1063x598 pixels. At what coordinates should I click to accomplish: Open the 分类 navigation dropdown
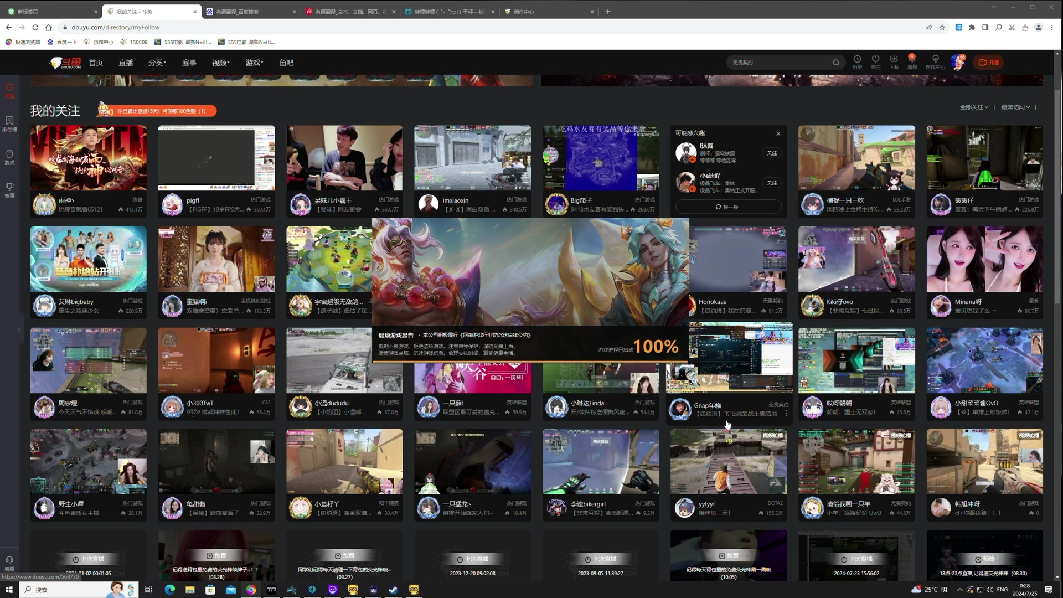click(x=157, y=63)
